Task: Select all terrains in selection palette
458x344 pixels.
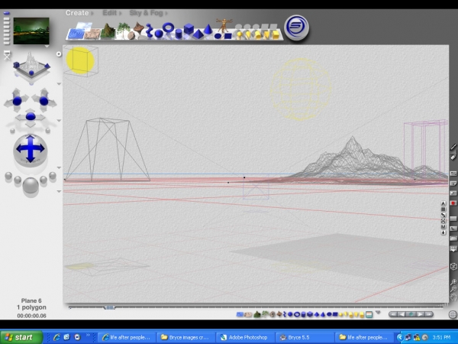Action: (257, 314)
